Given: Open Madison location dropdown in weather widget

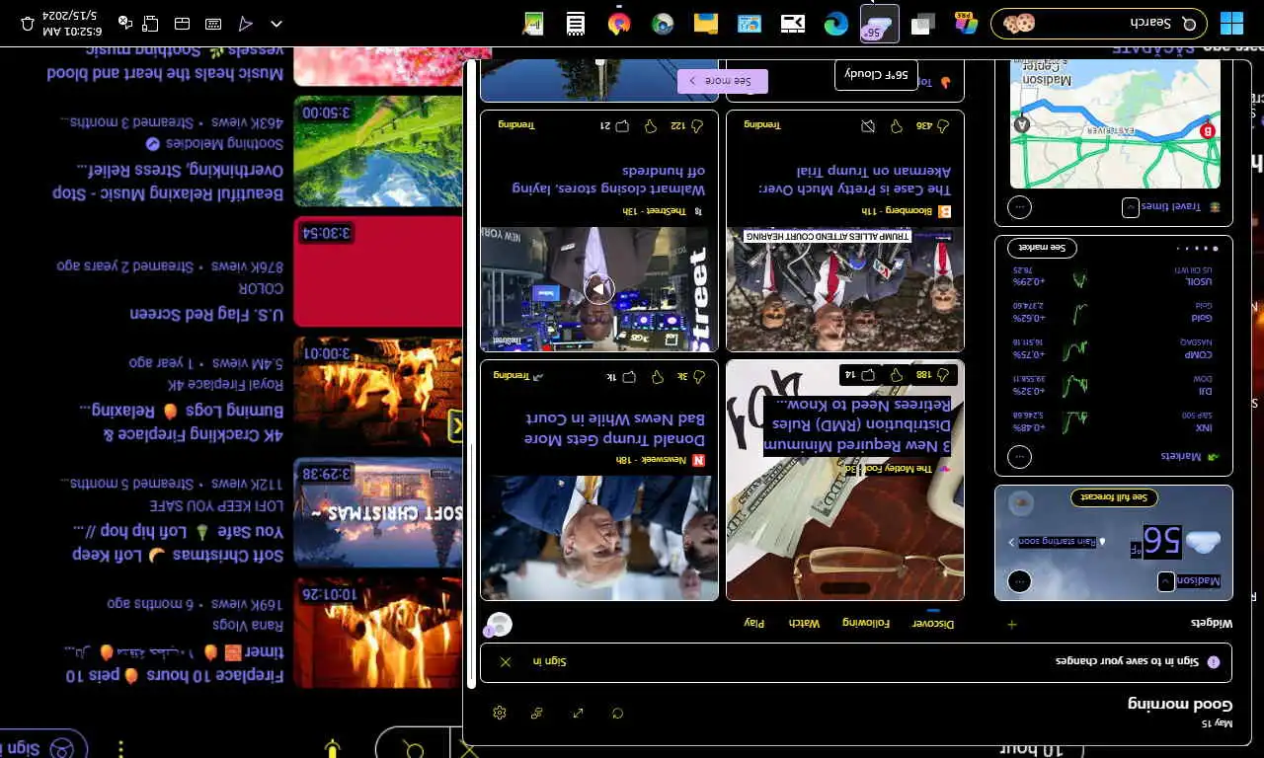Looking at the screenshot, I should pyautogui.click(x=1166, y=581).
